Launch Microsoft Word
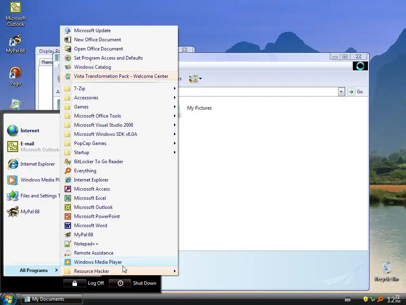The image size is (406, 305). 119,226
